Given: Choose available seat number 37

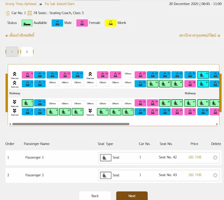Looking at the screenshot, I should (x=190, y=103).
